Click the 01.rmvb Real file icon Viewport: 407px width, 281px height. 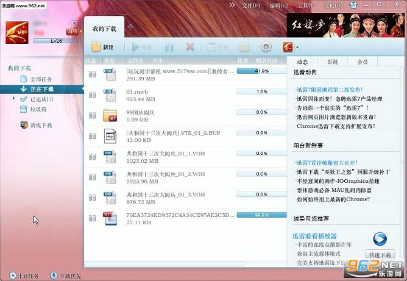click(110, 95)
